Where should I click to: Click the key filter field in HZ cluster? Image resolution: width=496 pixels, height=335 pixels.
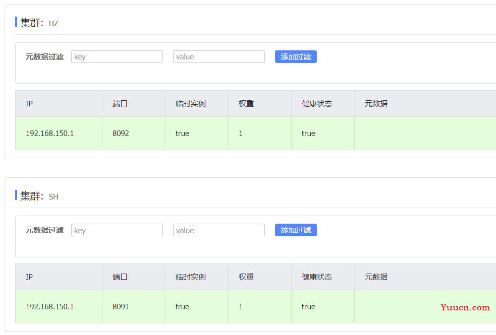coord(117,57)
